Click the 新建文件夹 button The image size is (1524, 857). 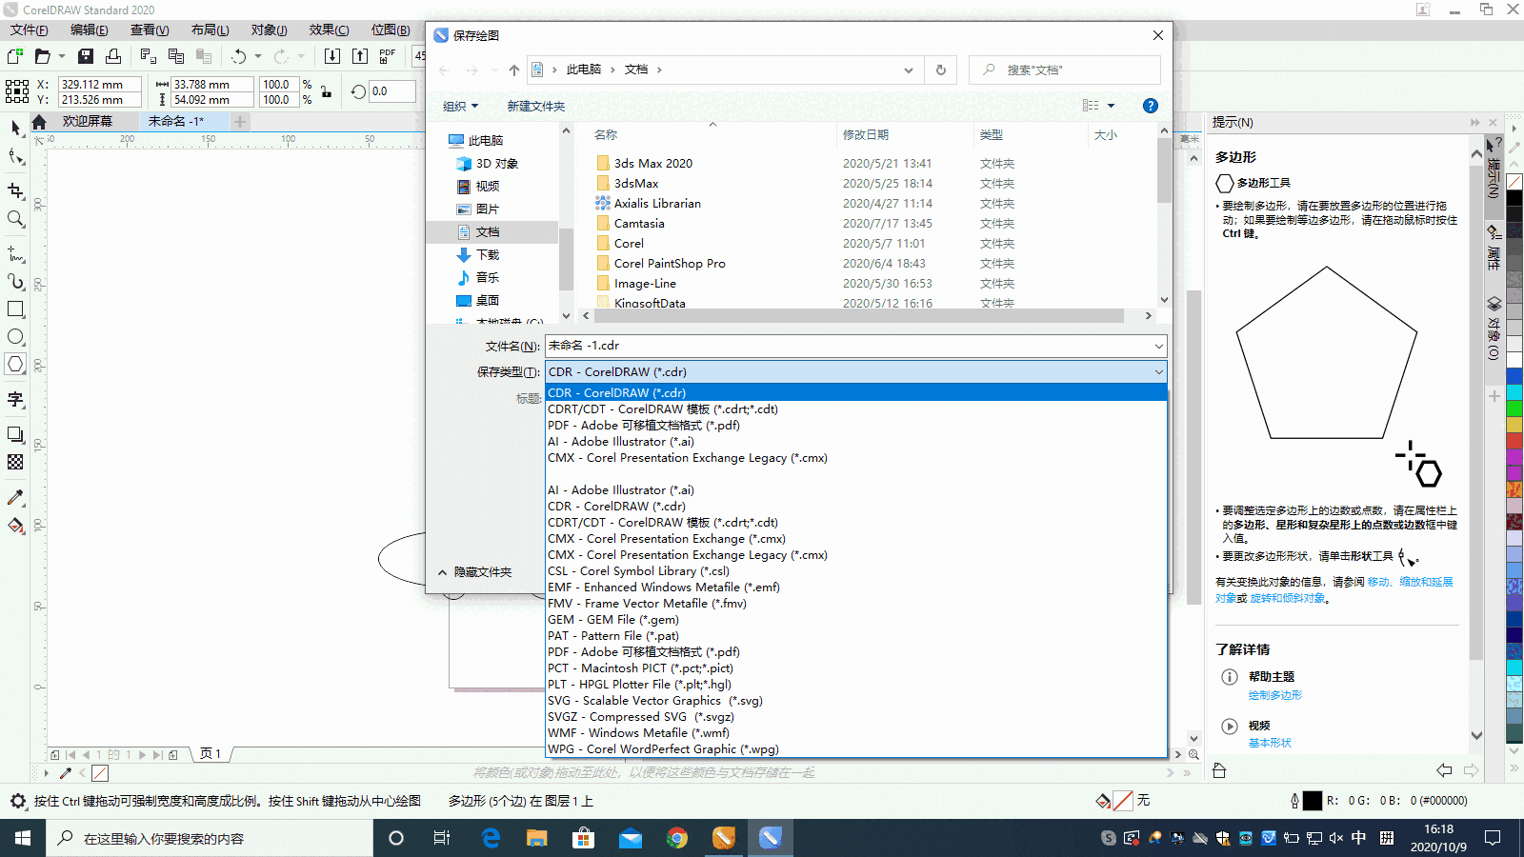(536, 105)
